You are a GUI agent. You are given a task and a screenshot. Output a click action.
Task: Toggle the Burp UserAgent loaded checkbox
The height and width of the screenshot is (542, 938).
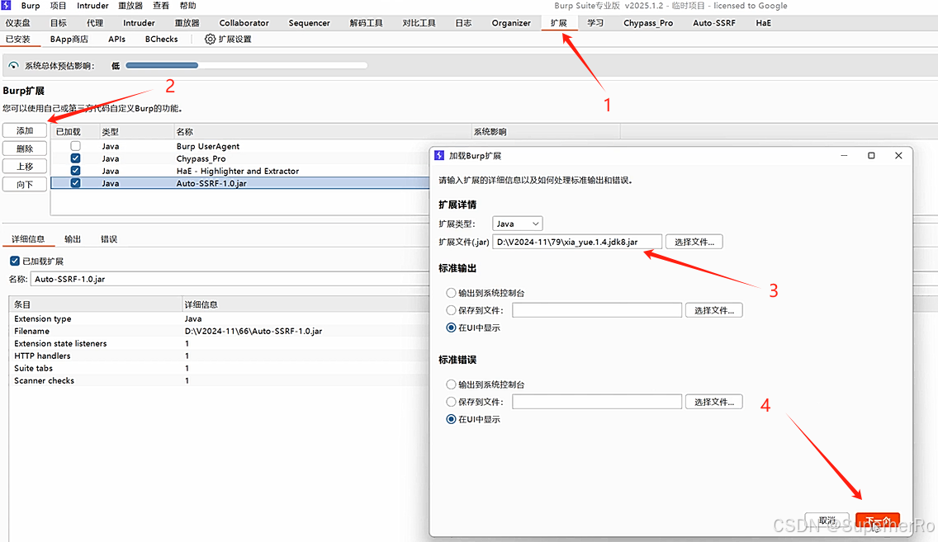coord(75,146)
